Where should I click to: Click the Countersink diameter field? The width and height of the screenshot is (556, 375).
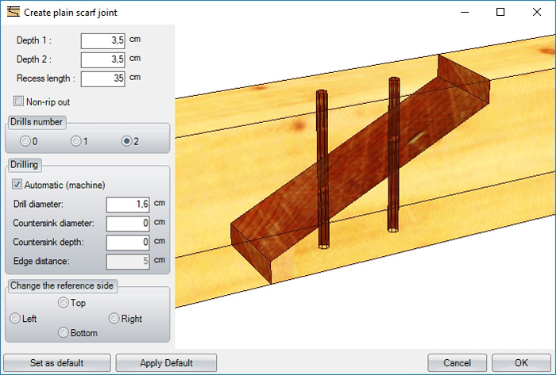[x=128, y=224]
